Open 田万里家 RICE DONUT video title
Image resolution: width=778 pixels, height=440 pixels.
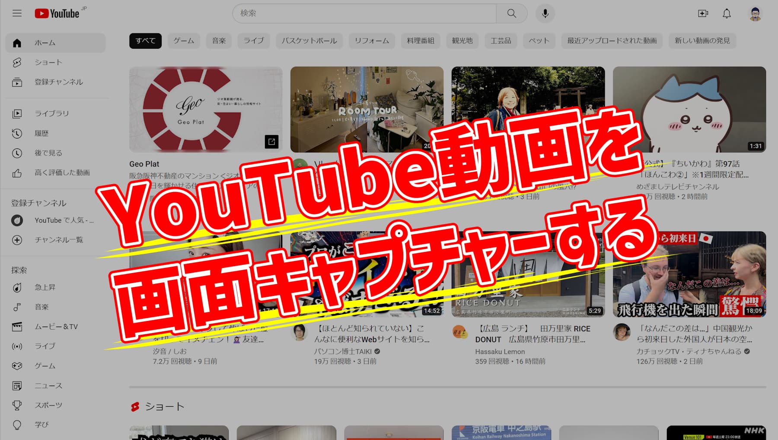pos(532,334)
